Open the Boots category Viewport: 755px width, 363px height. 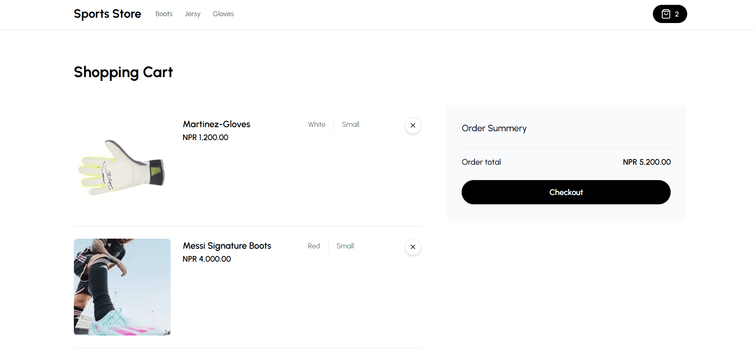pos(164,14)
